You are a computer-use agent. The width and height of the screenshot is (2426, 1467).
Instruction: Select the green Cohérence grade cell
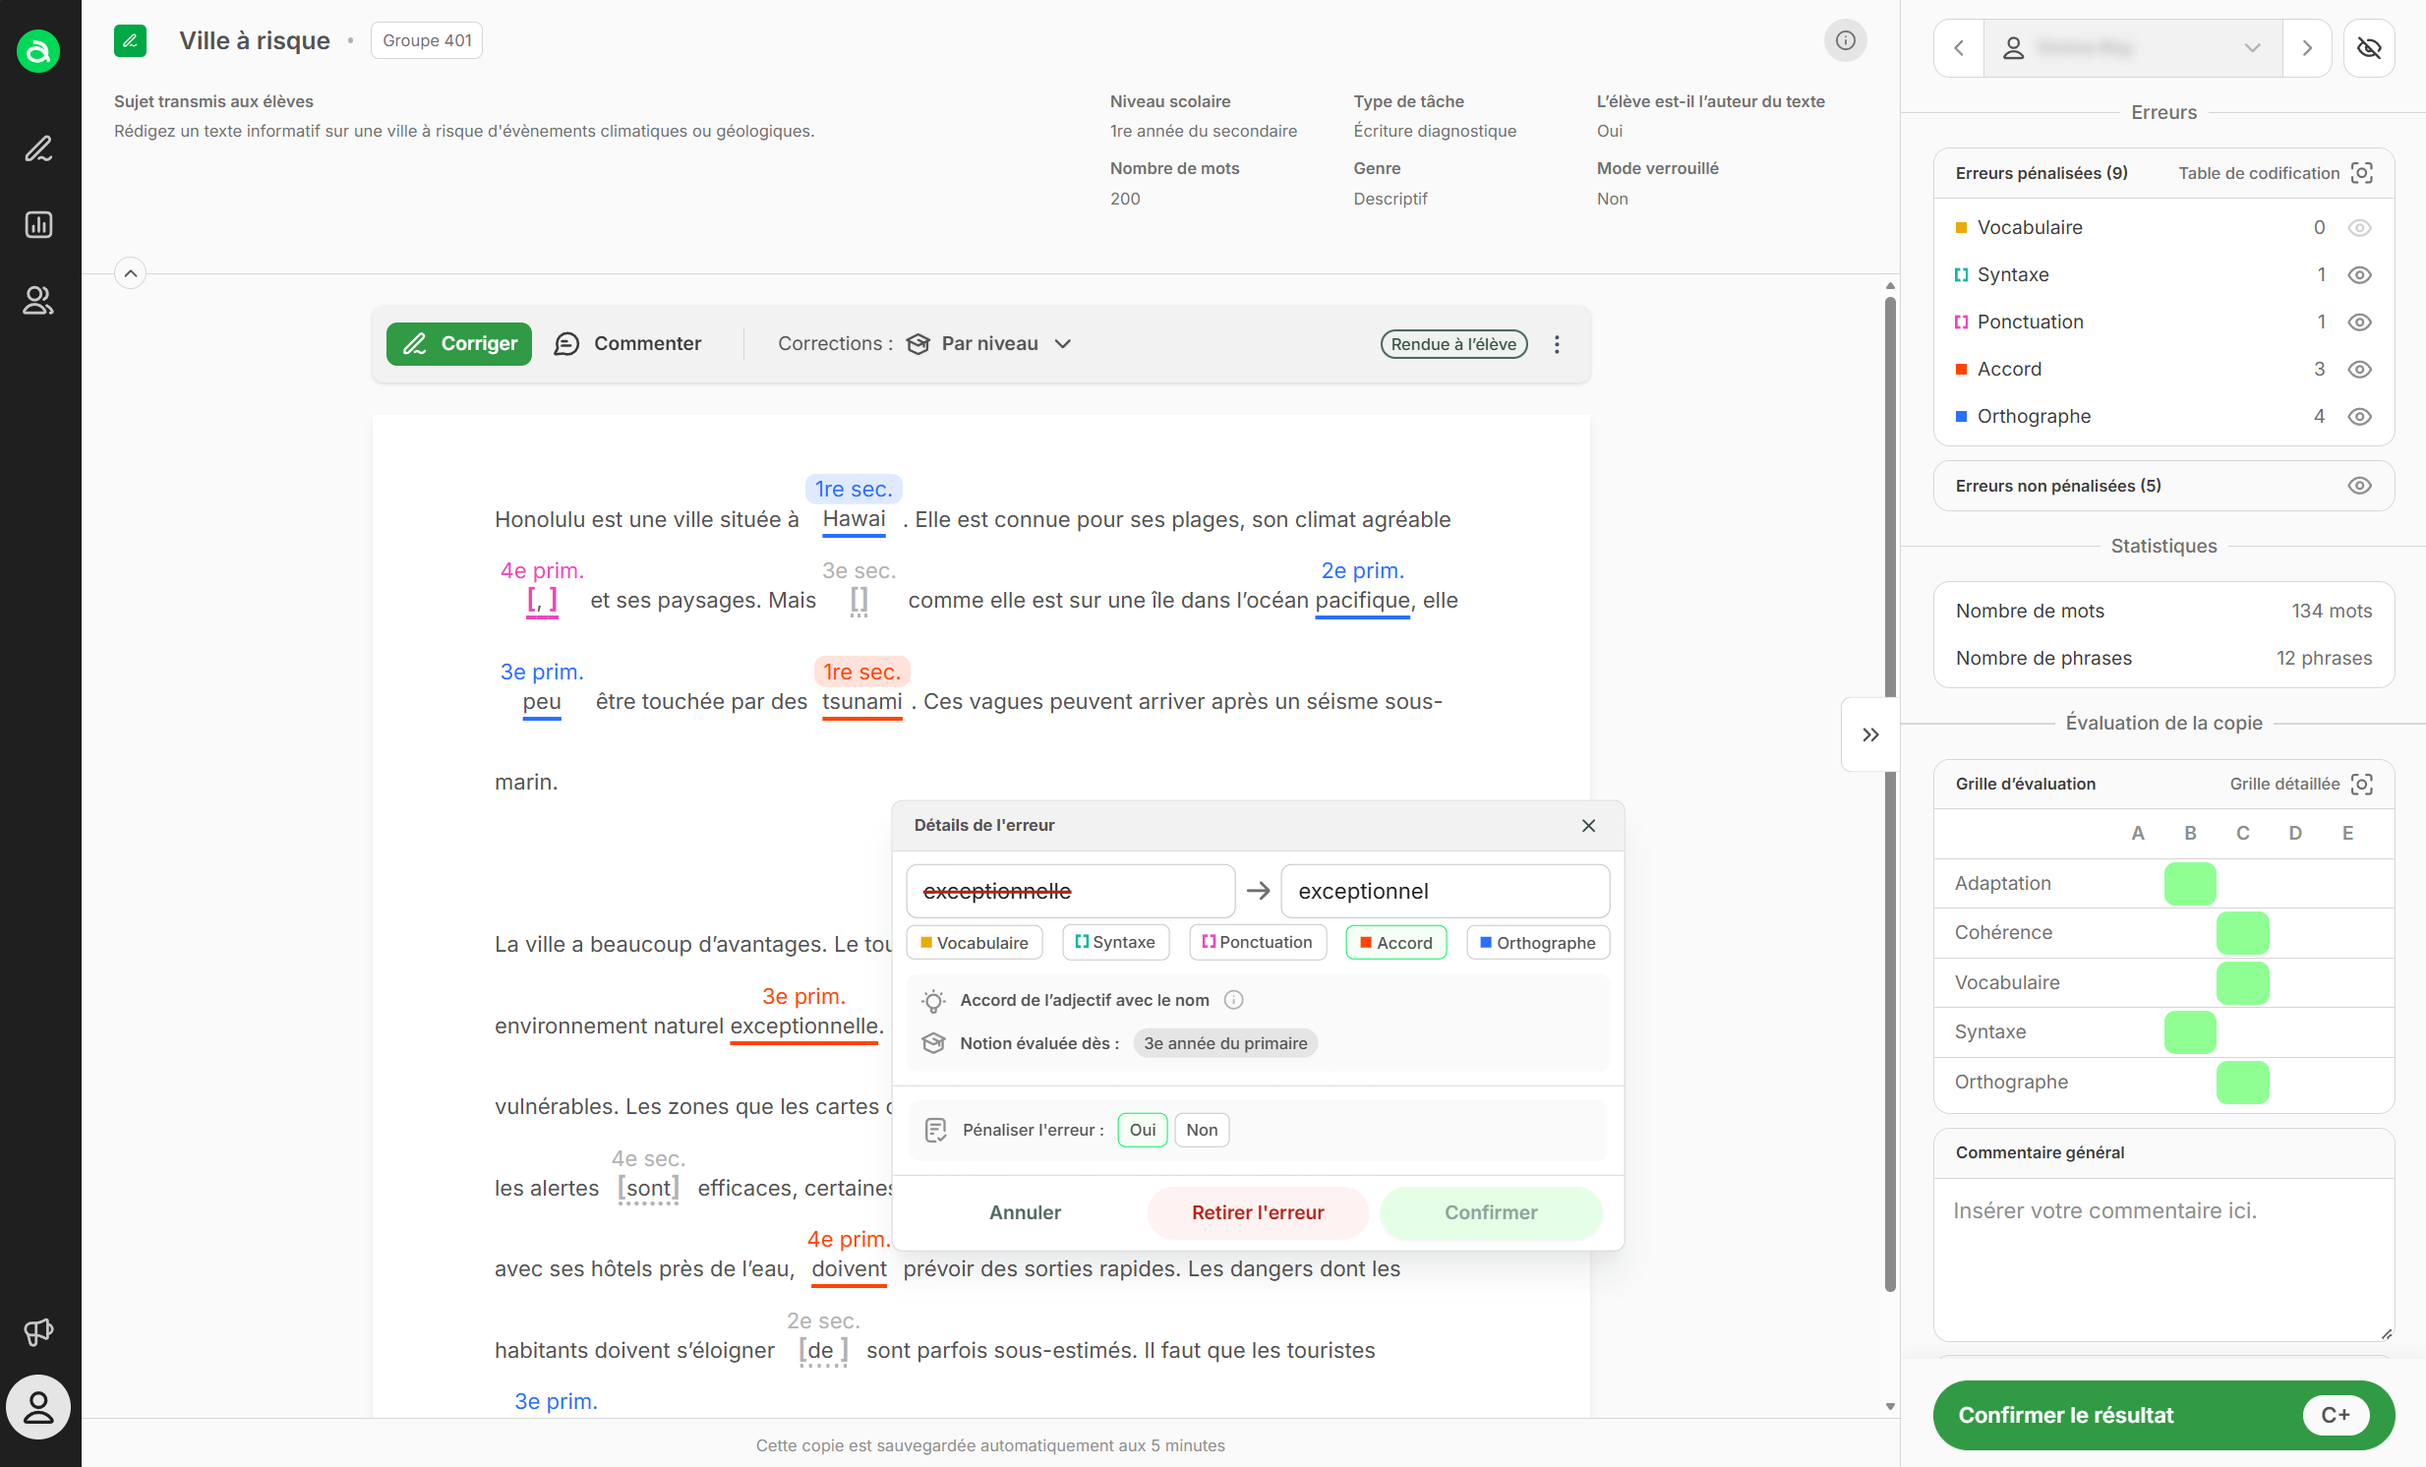[2242, 932]
